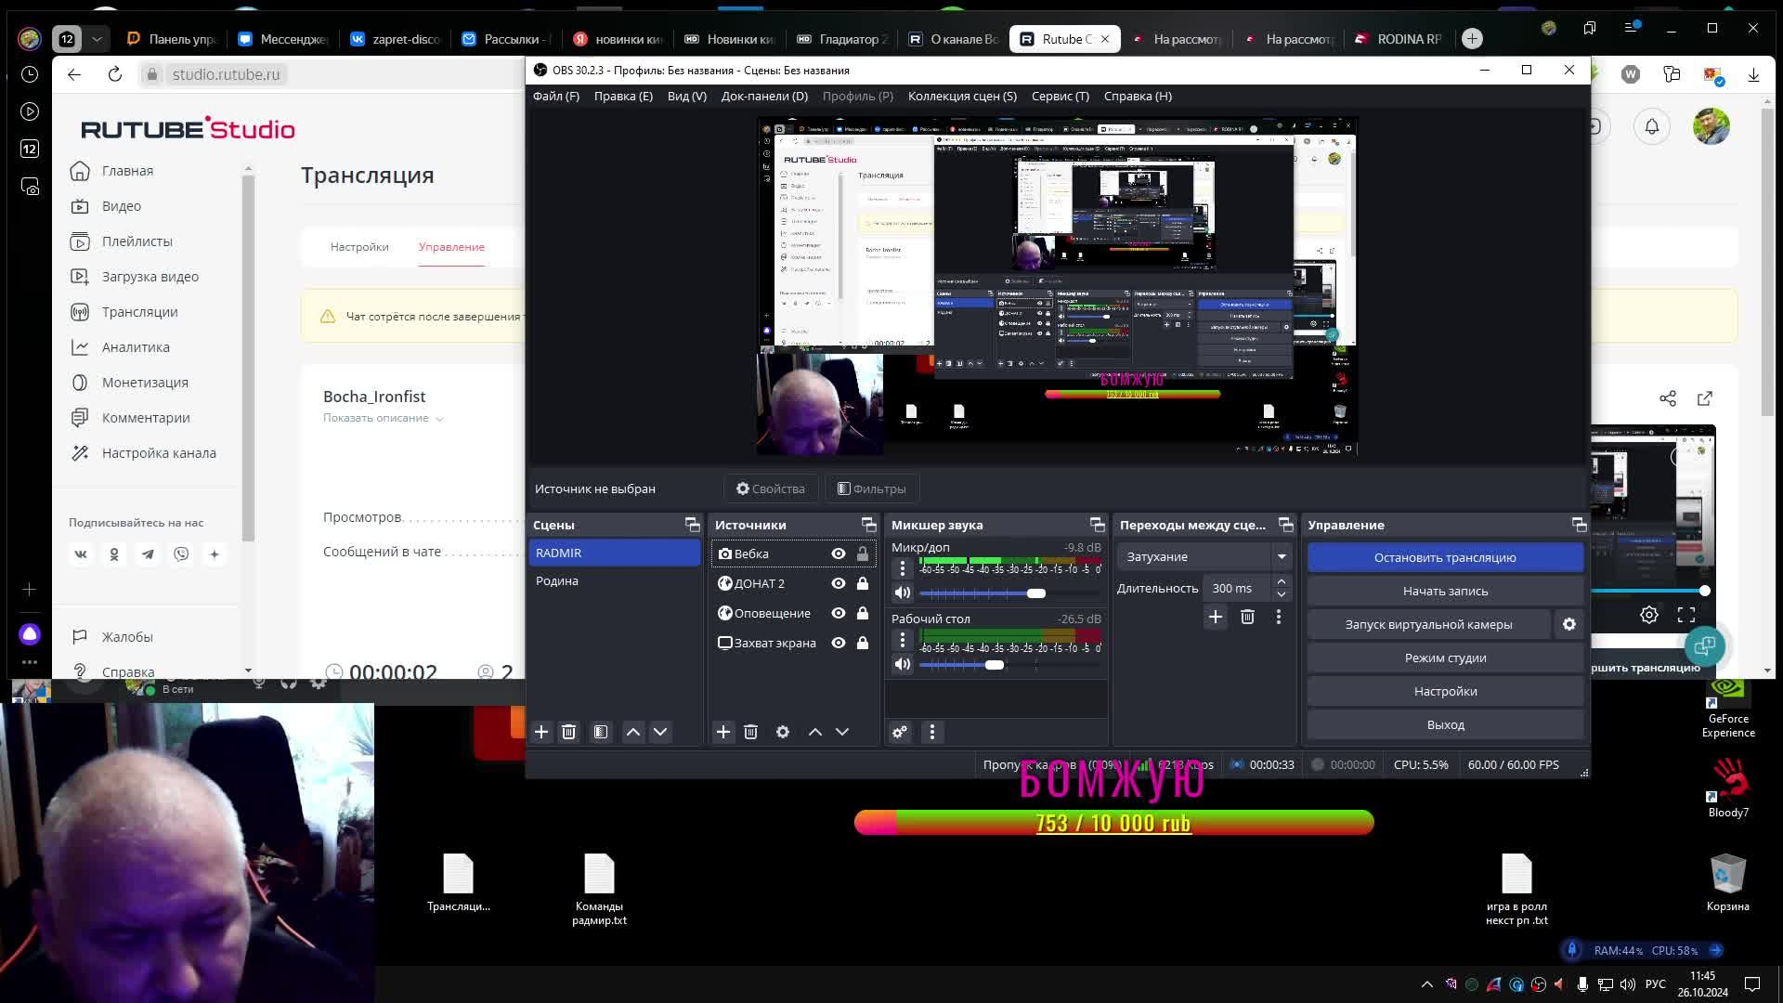Add a new scene with plus icon

click(x=541, y=732)
